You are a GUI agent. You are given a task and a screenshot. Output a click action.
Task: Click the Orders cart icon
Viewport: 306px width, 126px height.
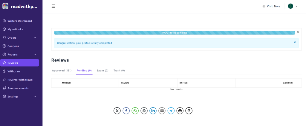pyautogui.click(x=4, y=37)
